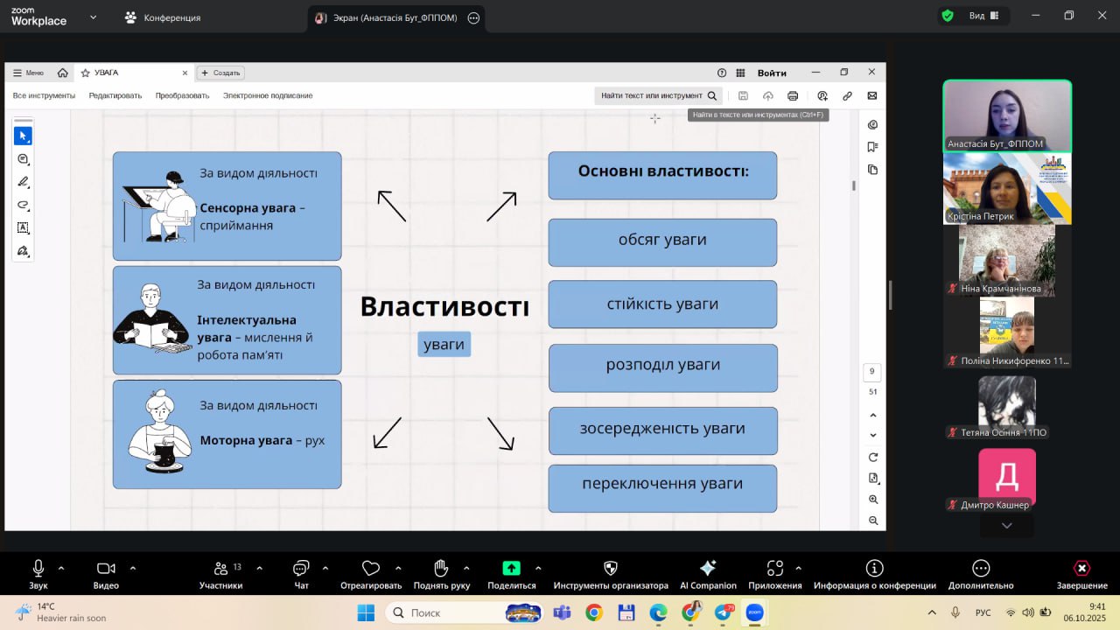The image size is (1120, 630).
Task: Click the AI Companion icon
Action: coord(708,569)
